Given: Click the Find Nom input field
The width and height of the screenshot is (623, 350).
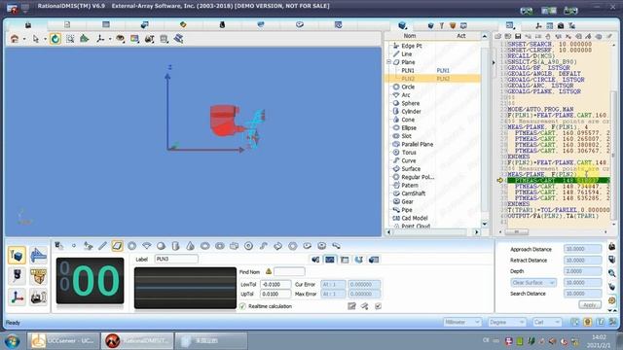Looking at the screenshot, I should click(x=289, y=272).
